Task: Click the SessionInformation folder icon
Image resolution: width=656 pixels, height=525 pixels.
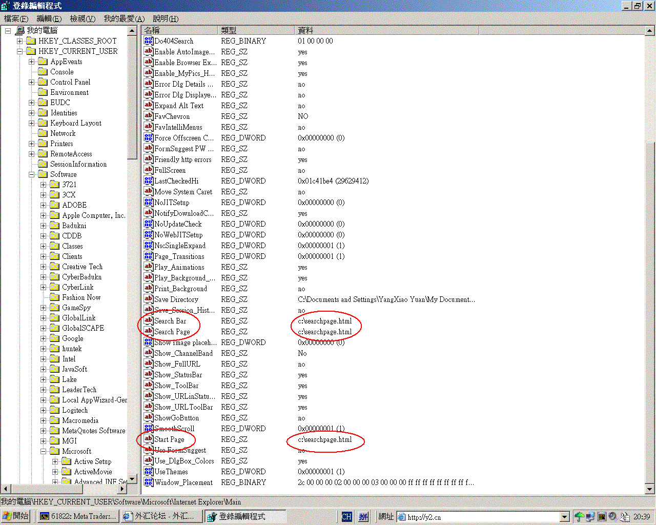Action: click(x=43, y=164)
